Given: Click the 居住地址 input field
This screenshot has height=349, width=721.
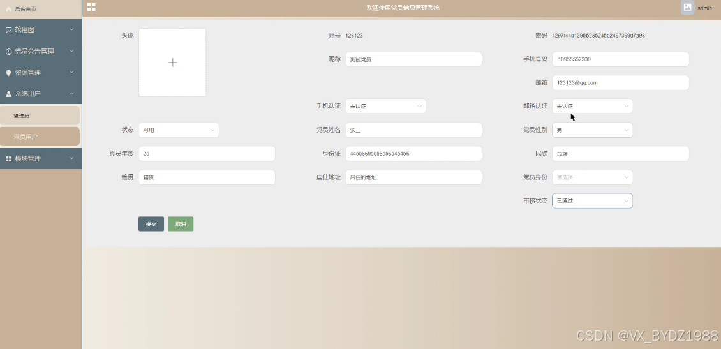Looking at the screenshot, I should (413, 177).
